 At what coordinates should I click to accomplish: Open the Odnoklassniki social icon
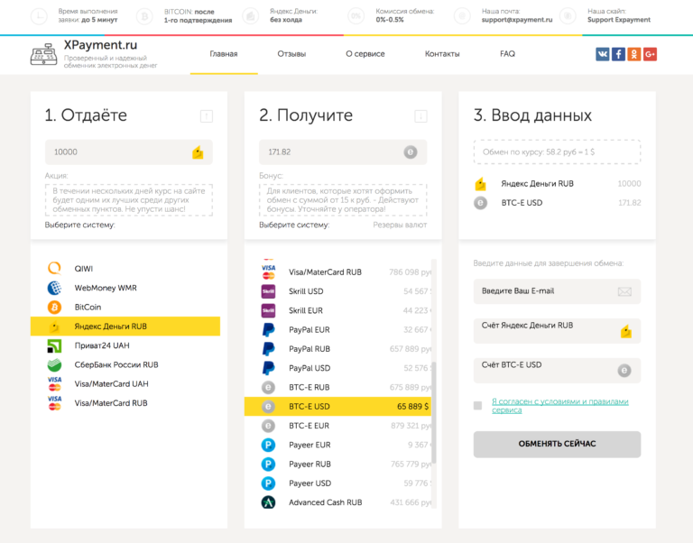(x=634, y=54)
